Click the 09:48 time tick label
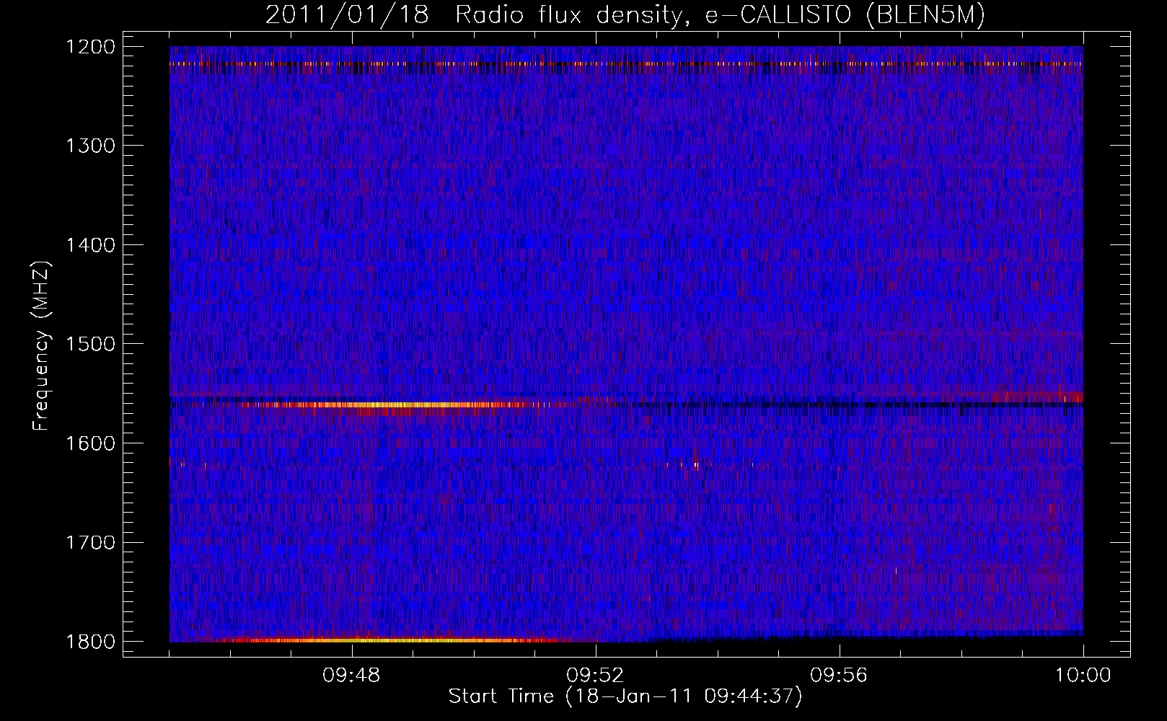 pyautogui.click(x=352, y=676)
